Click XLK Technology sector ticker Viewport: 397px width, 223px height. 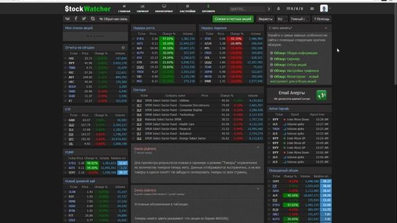139,115
